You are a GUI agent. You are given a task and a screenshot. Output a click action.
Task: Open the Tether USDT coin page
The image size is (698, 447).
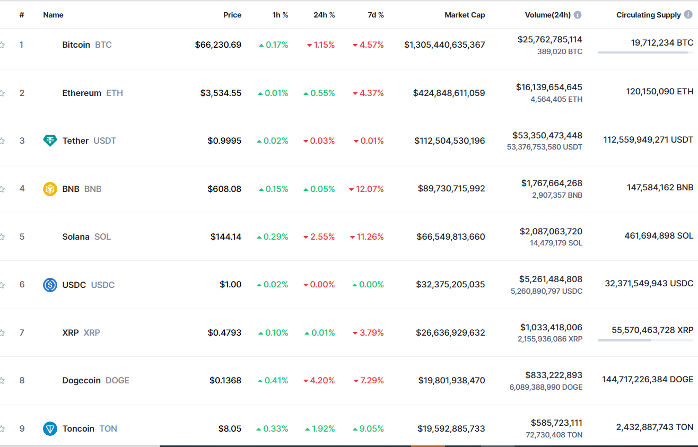[x=89, y=141]
